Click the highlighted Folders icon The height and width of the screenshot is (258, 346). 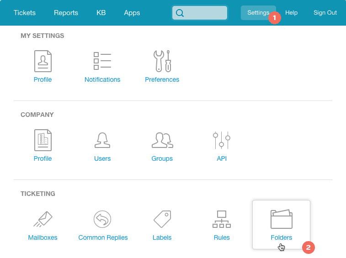(281, 220)
